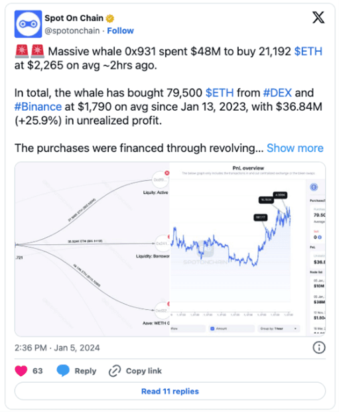Click Read 11 replies button
339x412 pixels.
(170, 391)
